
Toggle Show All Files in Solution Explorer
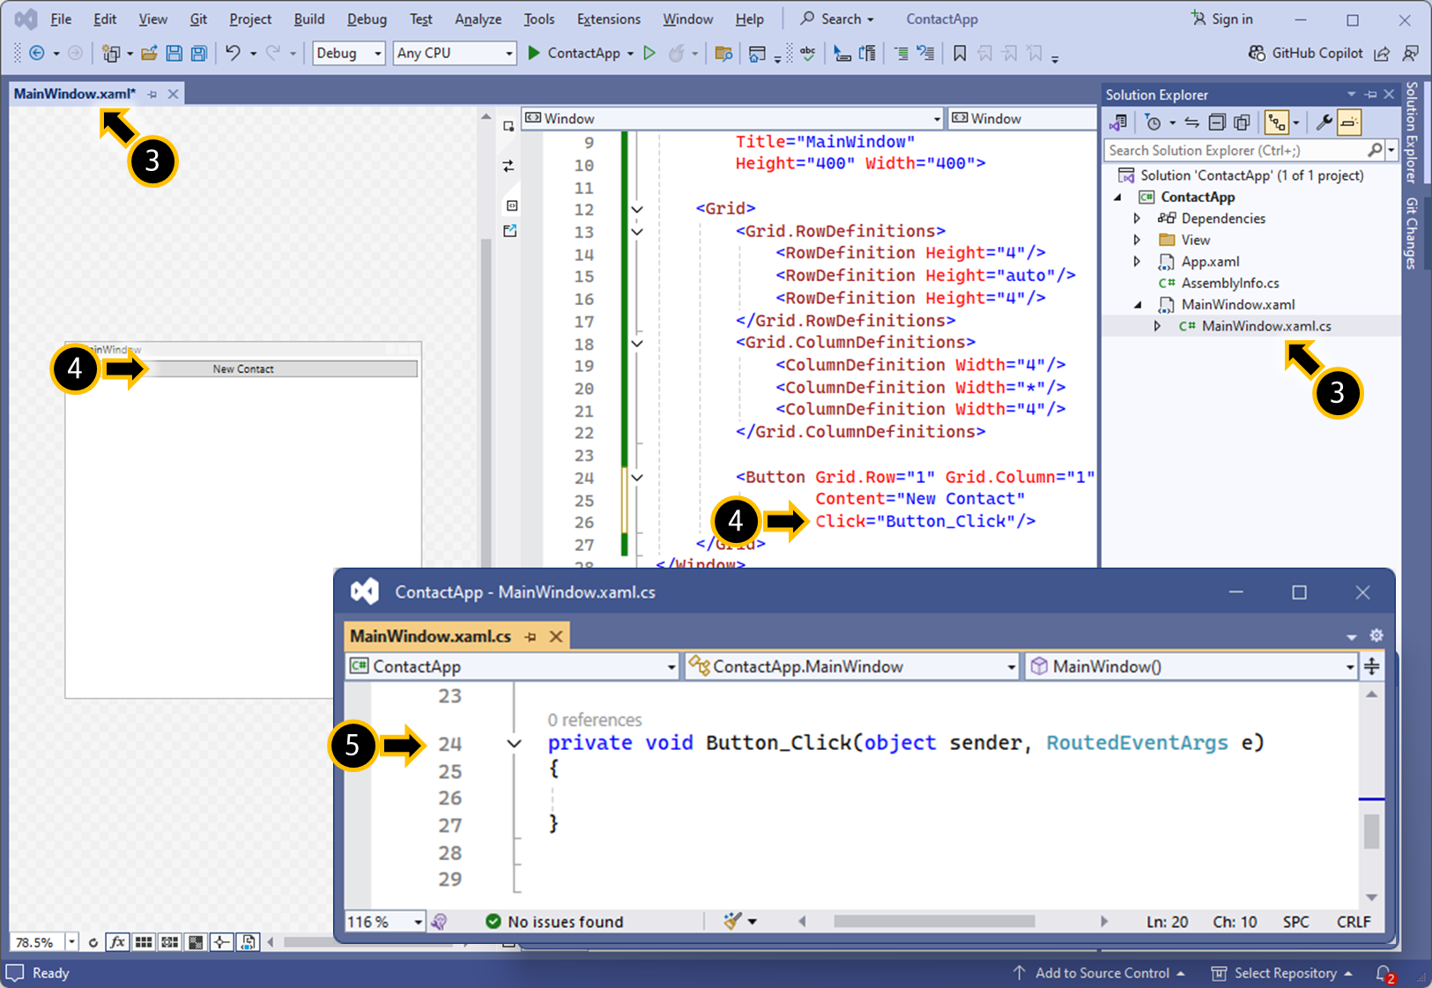point(1242,123)
